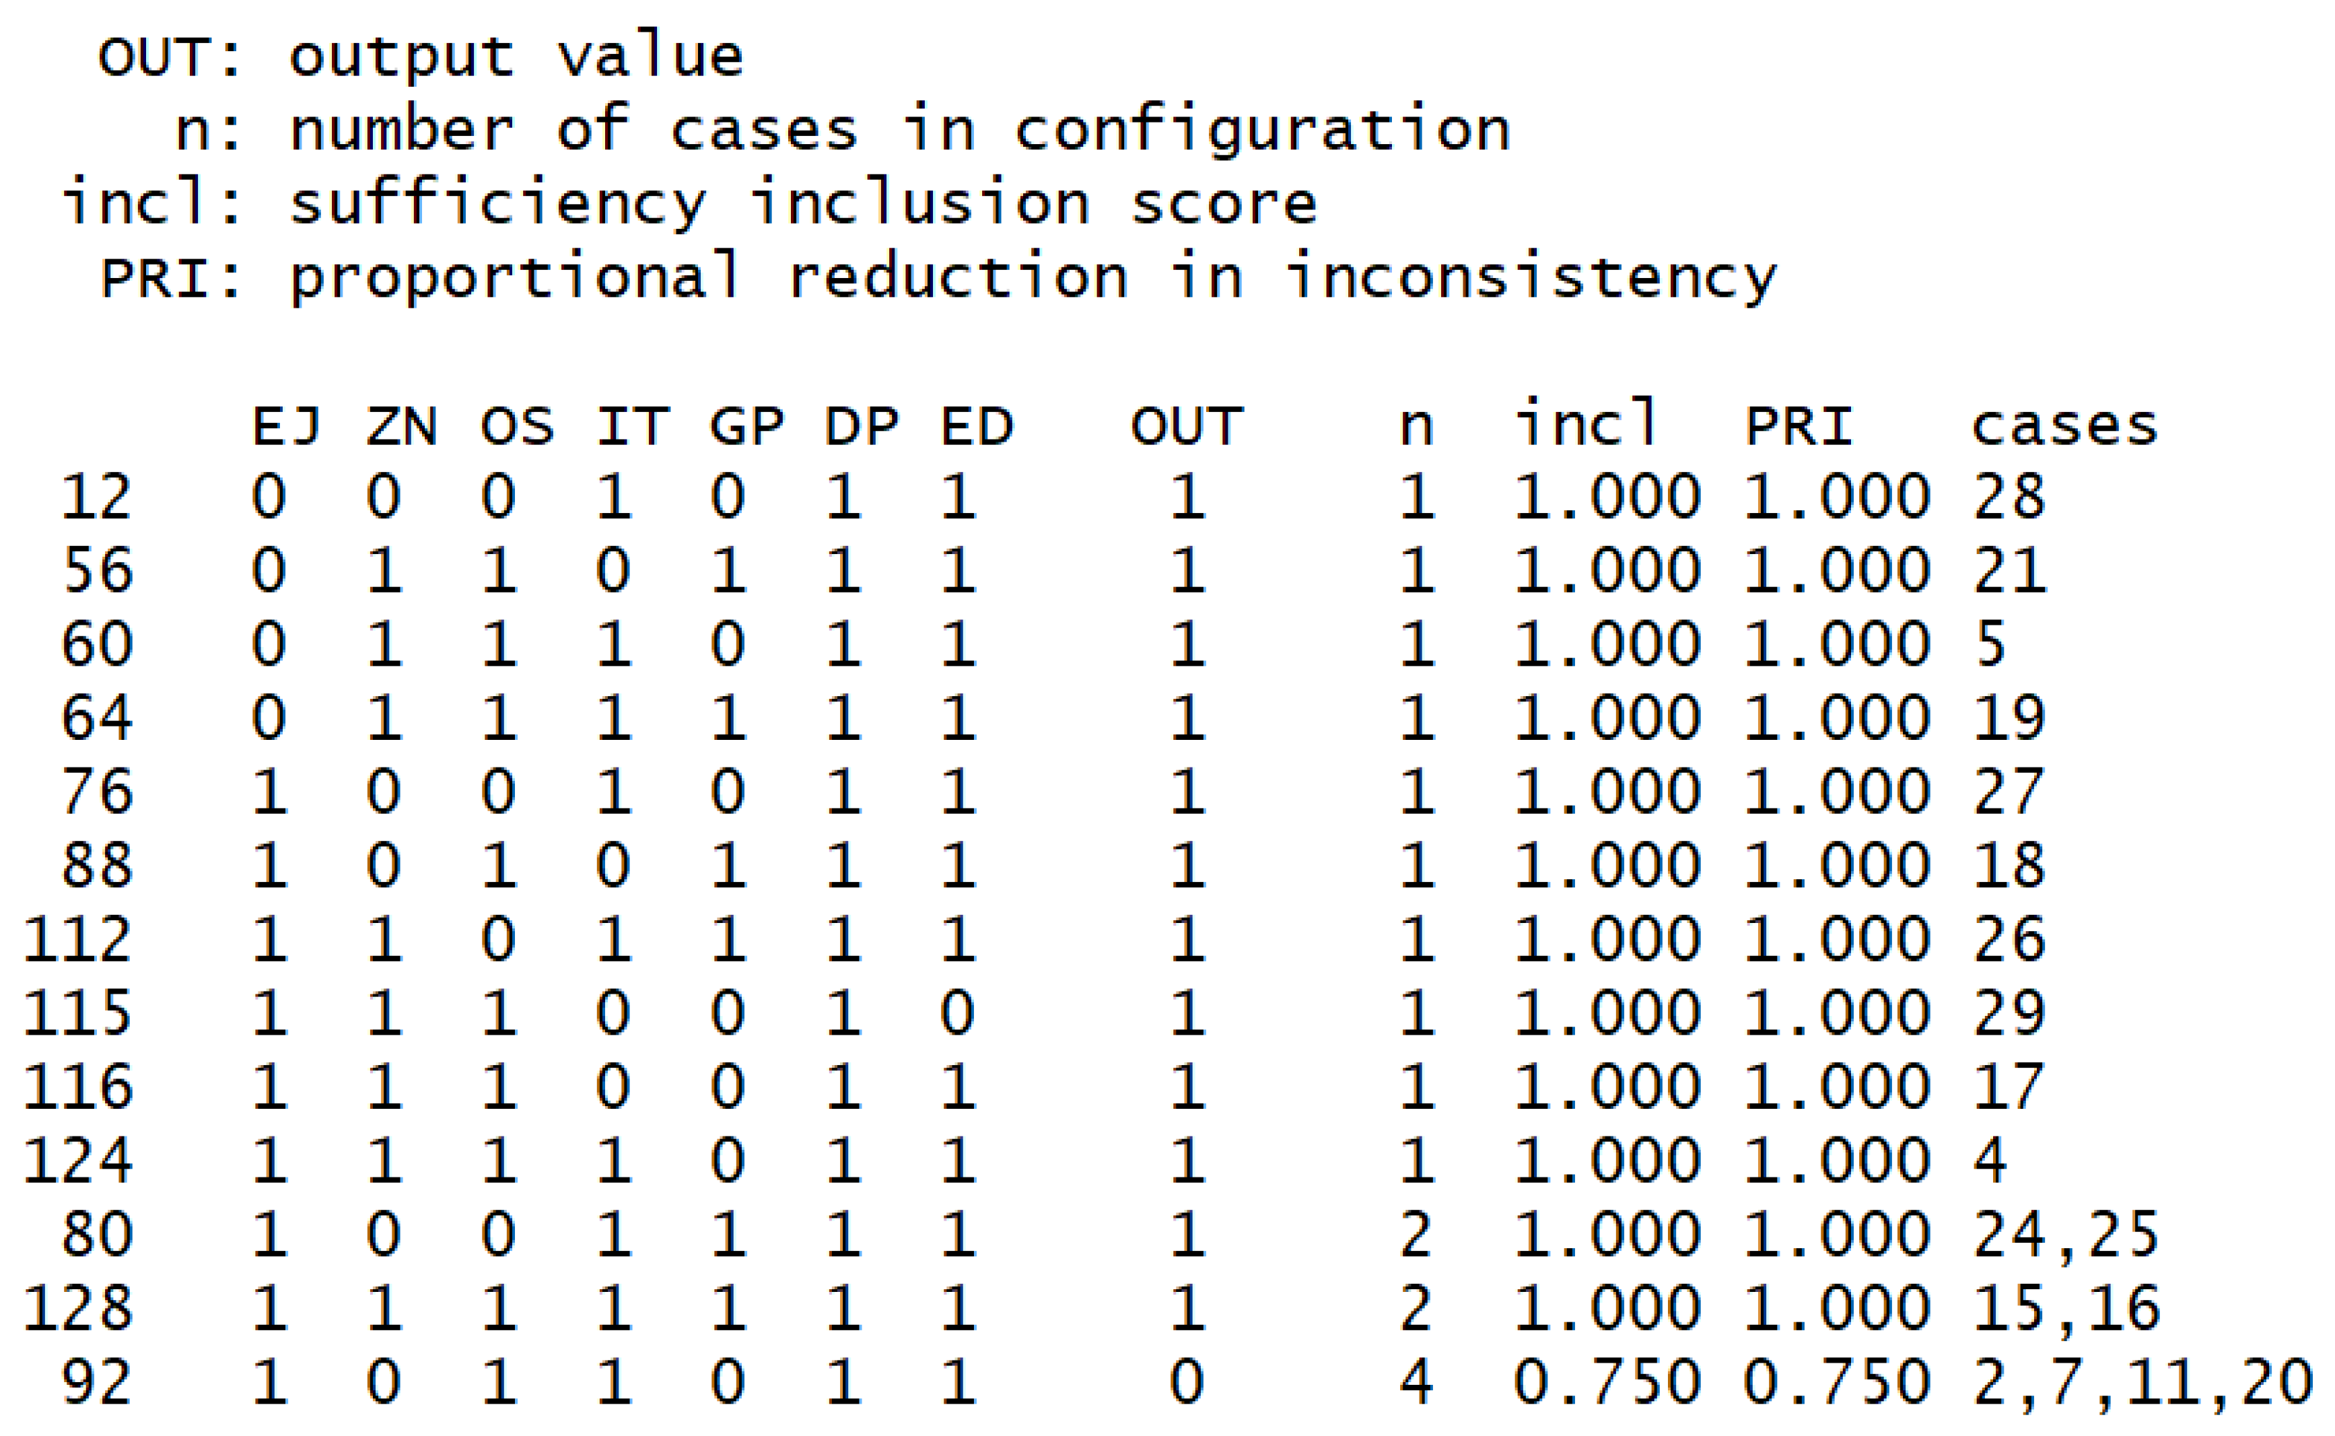Click the cases value 24,25
Image resolution: width=2335 pixels, height=1436 pixels.
pos(2066,1235)
